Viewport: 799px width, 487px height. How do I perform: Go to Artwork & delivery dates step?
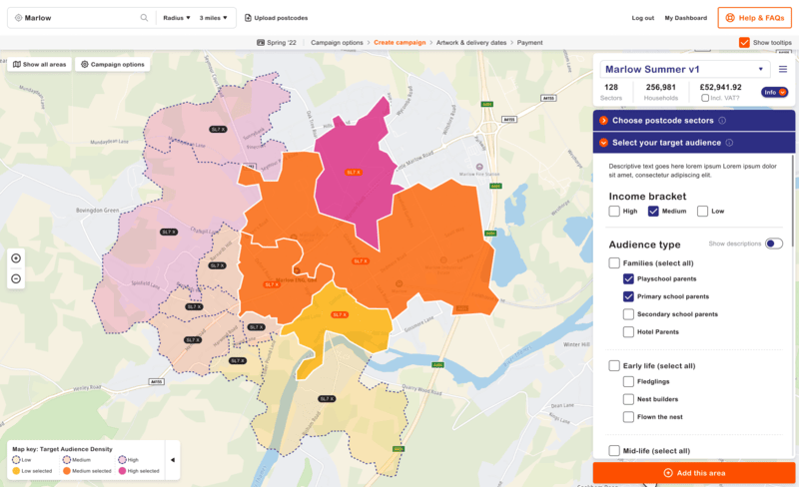point(471,43)
